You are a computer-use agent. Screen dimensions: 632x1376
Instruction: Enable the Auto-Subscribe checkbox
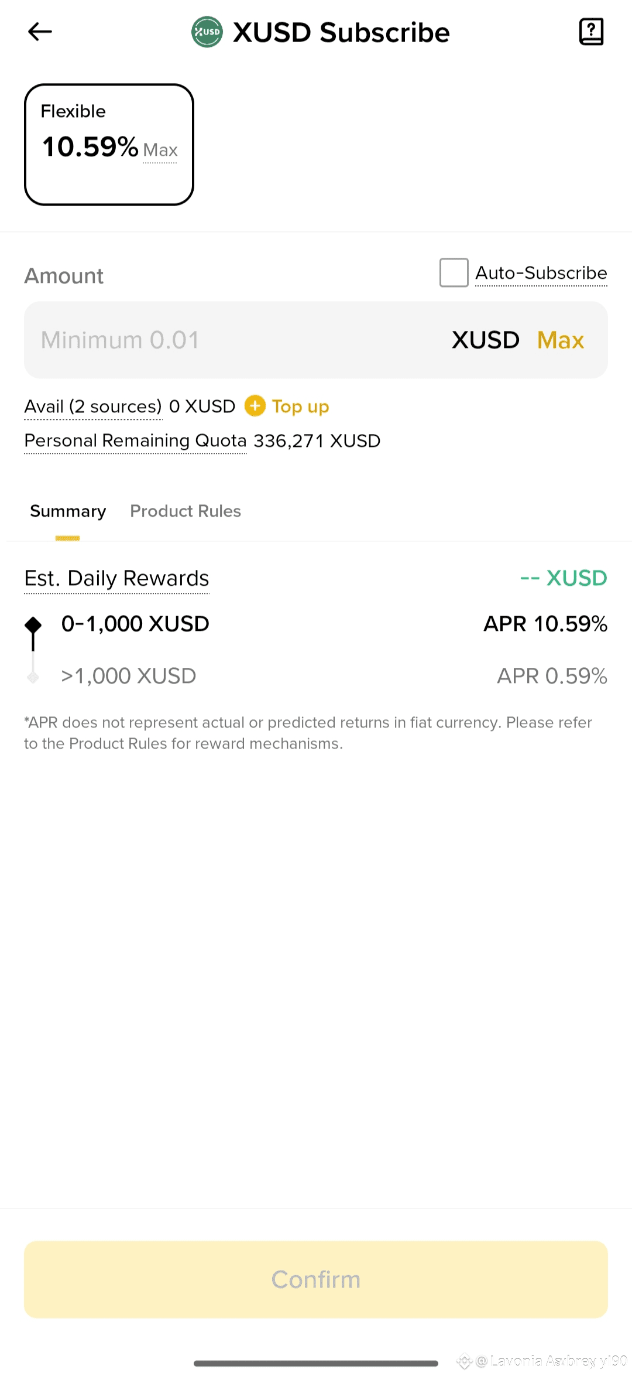tap(454, 273)
